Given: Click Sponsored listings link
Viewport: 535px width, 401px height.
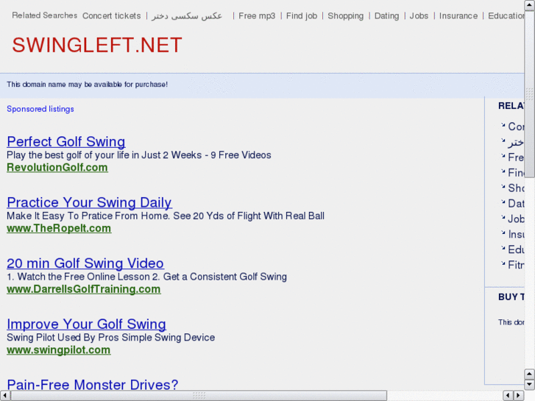Looking at the screenshot, I should point(40,109).
